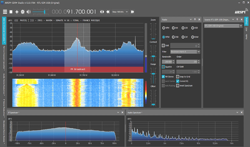
Task: Enable Invert Spectrum checkbox
Action: [177, 85]
